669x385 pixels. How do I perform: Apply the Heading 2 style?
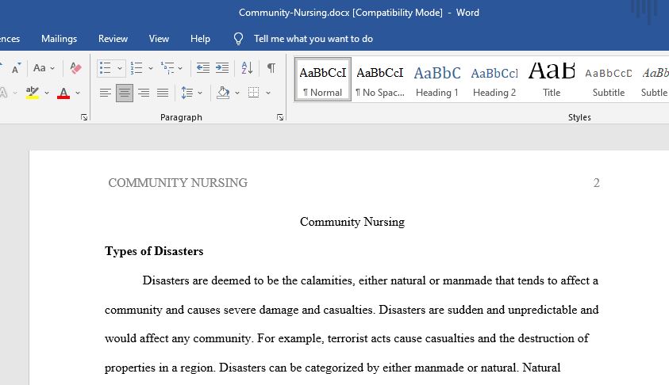tap(494, 80)
